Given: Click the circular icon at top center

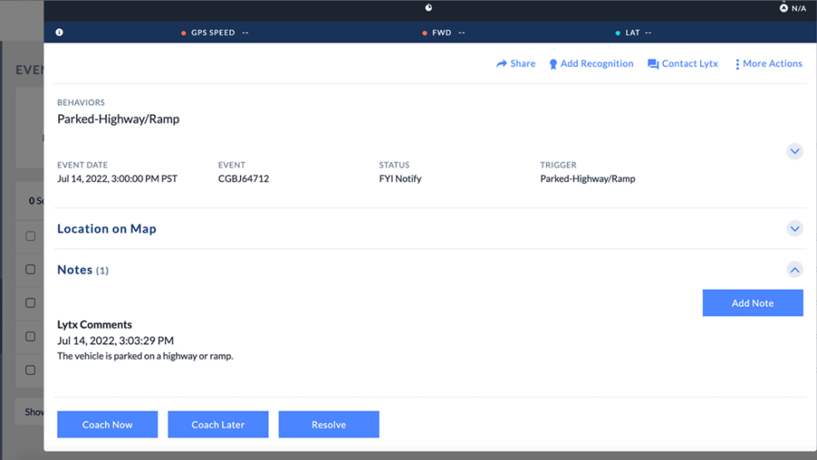Looking at the screenshot, I should point(429,8).
